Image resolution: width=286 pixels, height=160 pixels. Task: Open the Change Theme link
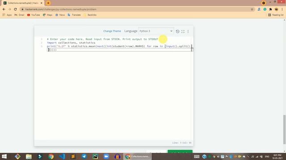coord(112,31)
